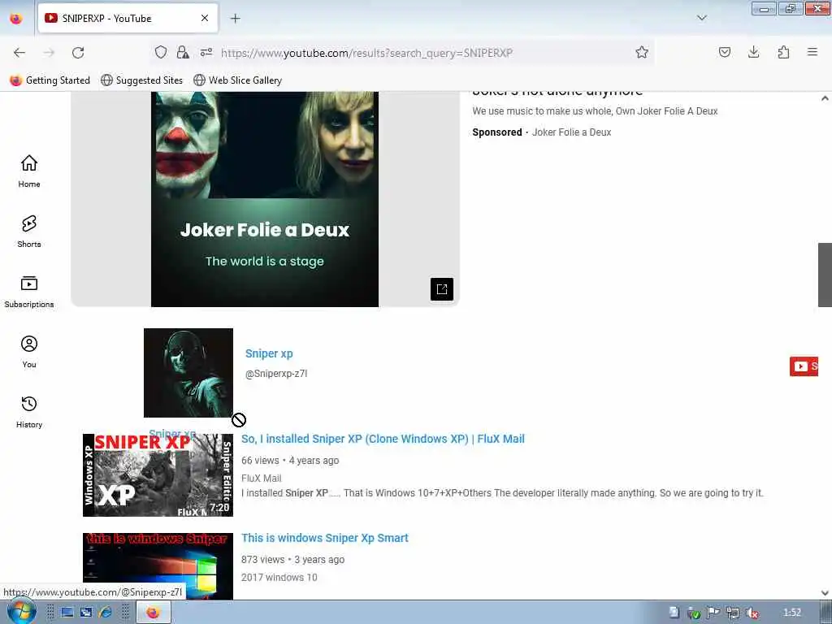
Task: Reload the YouTube results page
Action: click(x=78, y=53)
